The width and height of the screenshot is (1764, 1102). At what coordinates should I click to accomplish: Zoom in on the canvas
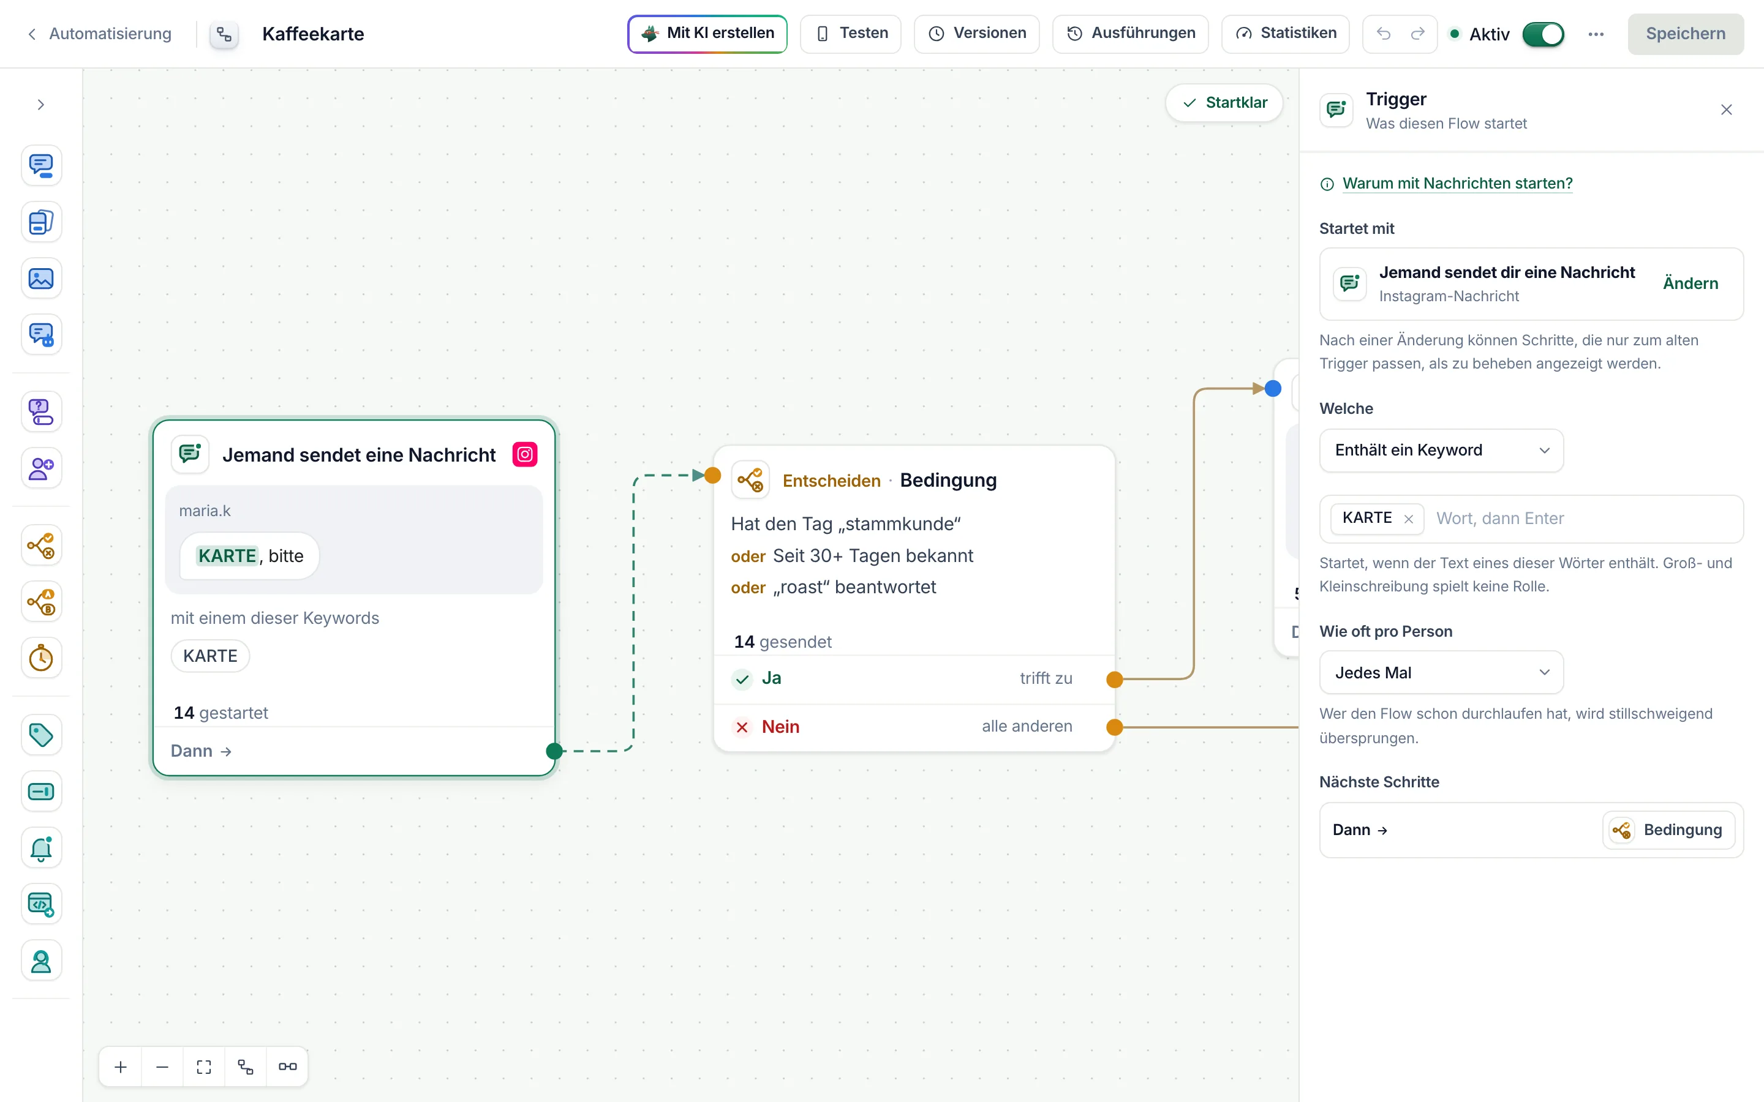pos(121,1067)
